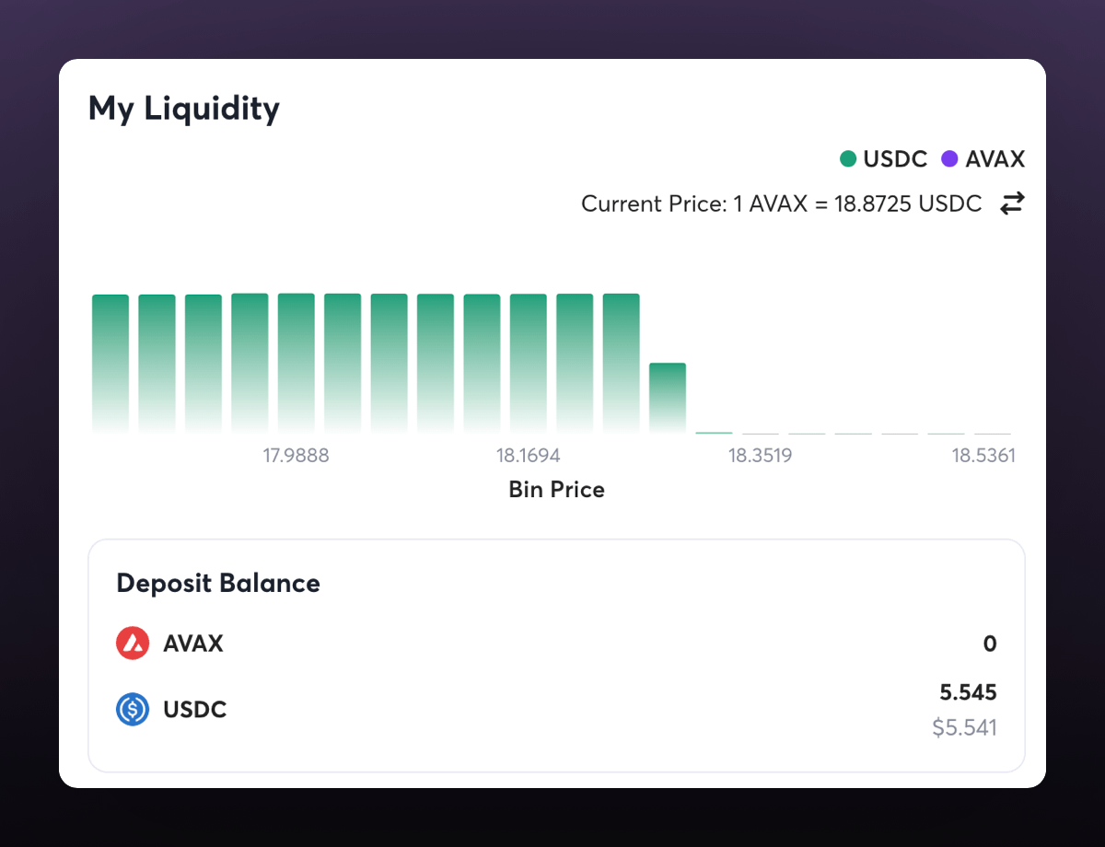Click the USDC balance value 5.545
This screenshot has height=847, width=1105.
tap(969, 692)
